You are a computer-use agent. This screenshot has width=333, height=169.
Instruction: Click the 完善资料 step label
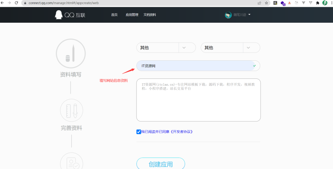click(x=72, y=128)
